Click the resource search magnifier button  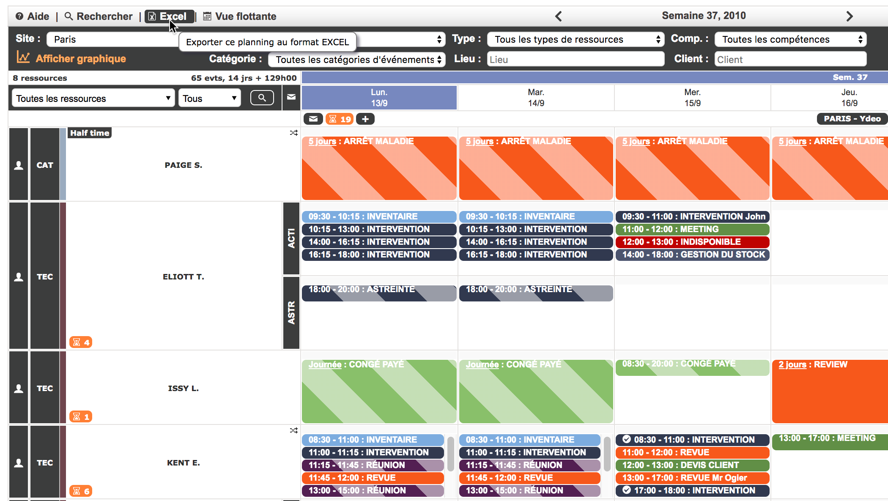point(262,98)
